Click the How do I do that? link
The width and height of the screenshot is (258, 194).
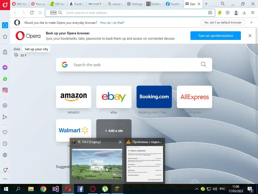pos(112,22)
